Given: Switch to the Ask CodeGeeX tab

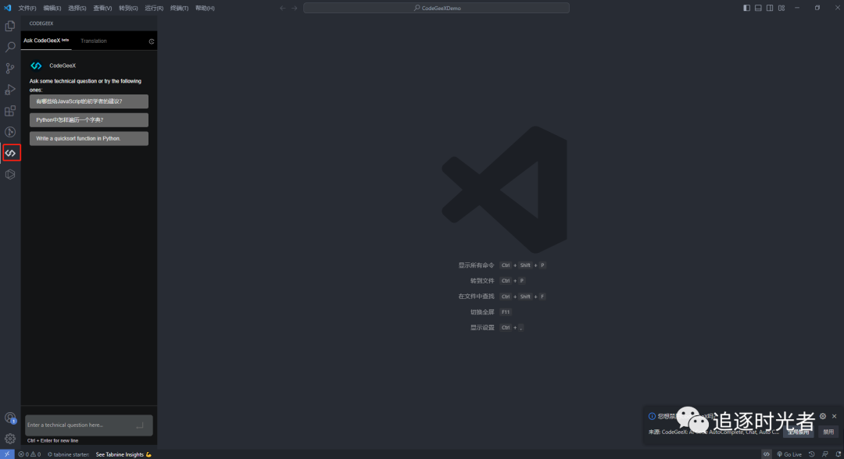Looking at the screenshot, I should click(x=46, y=41).
